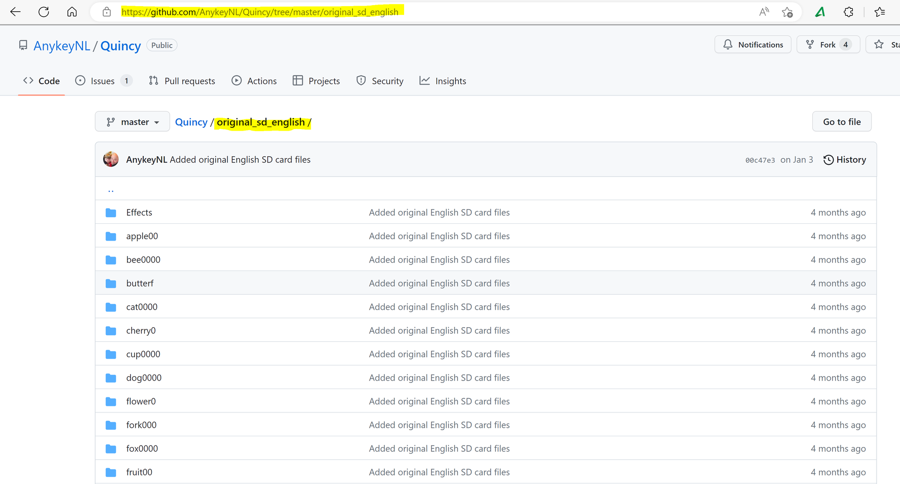Open the commit message in the commit bar
The height and width of the screenshot is (484, 900).
click(240, 160)
